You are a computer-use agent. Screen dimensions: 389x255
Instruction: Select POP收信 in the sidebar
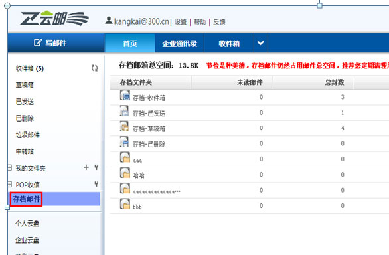[x=27, y=185]
